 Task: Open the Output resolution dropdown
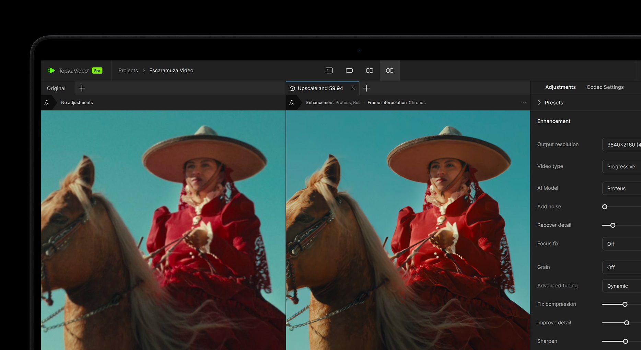[622, 145]
